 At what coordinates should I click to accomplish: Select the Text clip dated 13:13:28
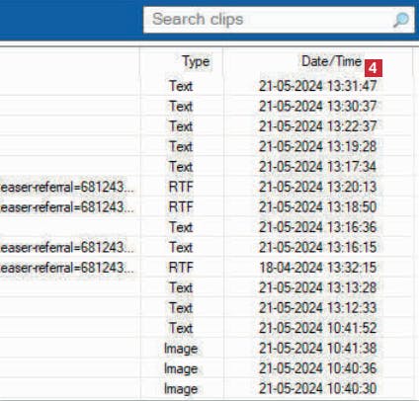(x=207, y=287)
